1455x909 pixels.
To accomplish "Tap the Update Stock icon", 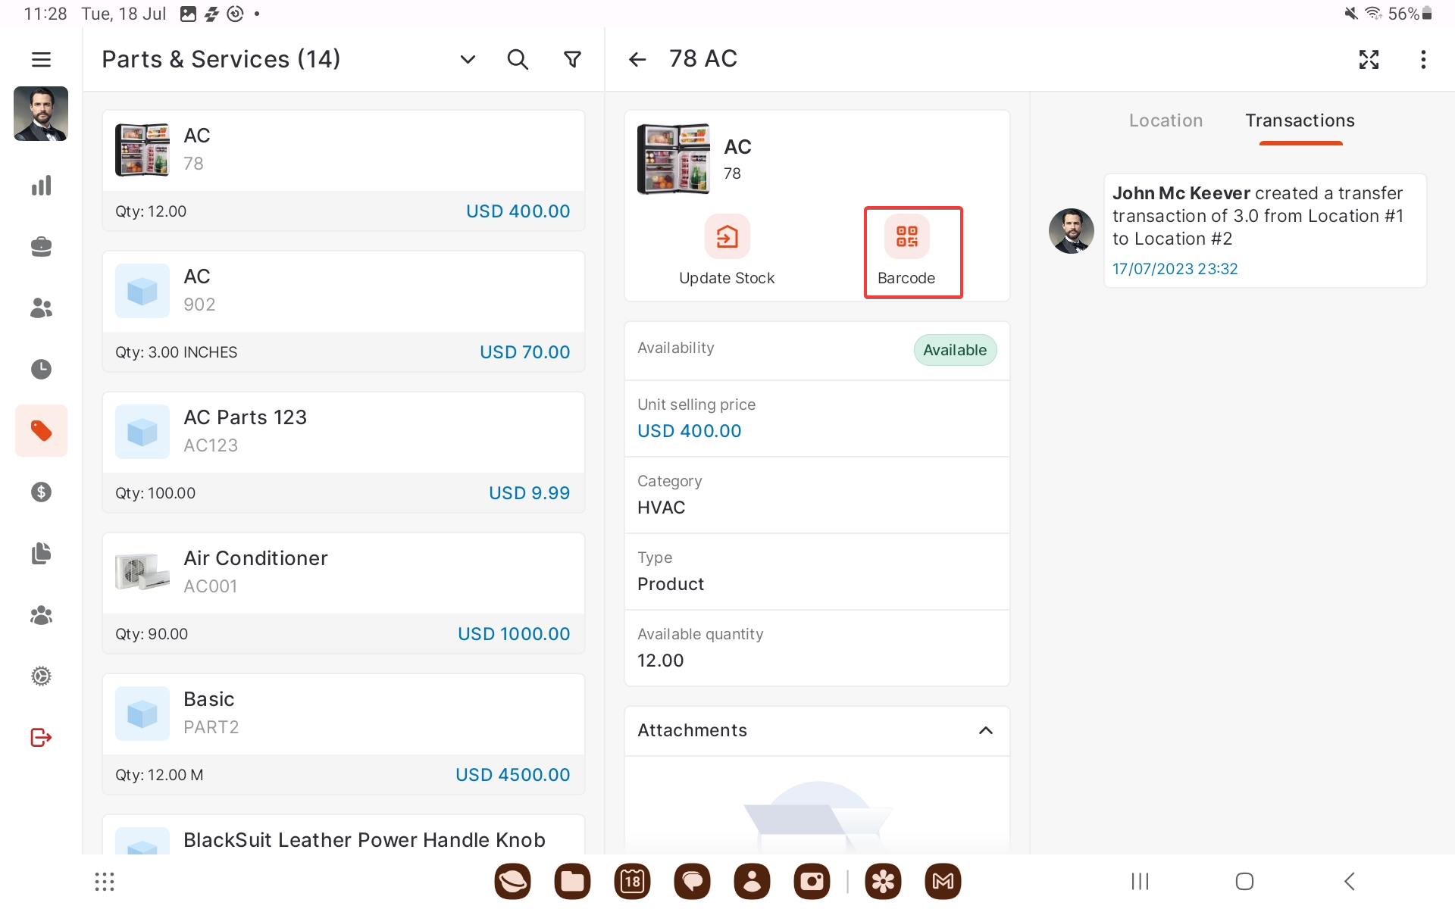I will [727, 237].
